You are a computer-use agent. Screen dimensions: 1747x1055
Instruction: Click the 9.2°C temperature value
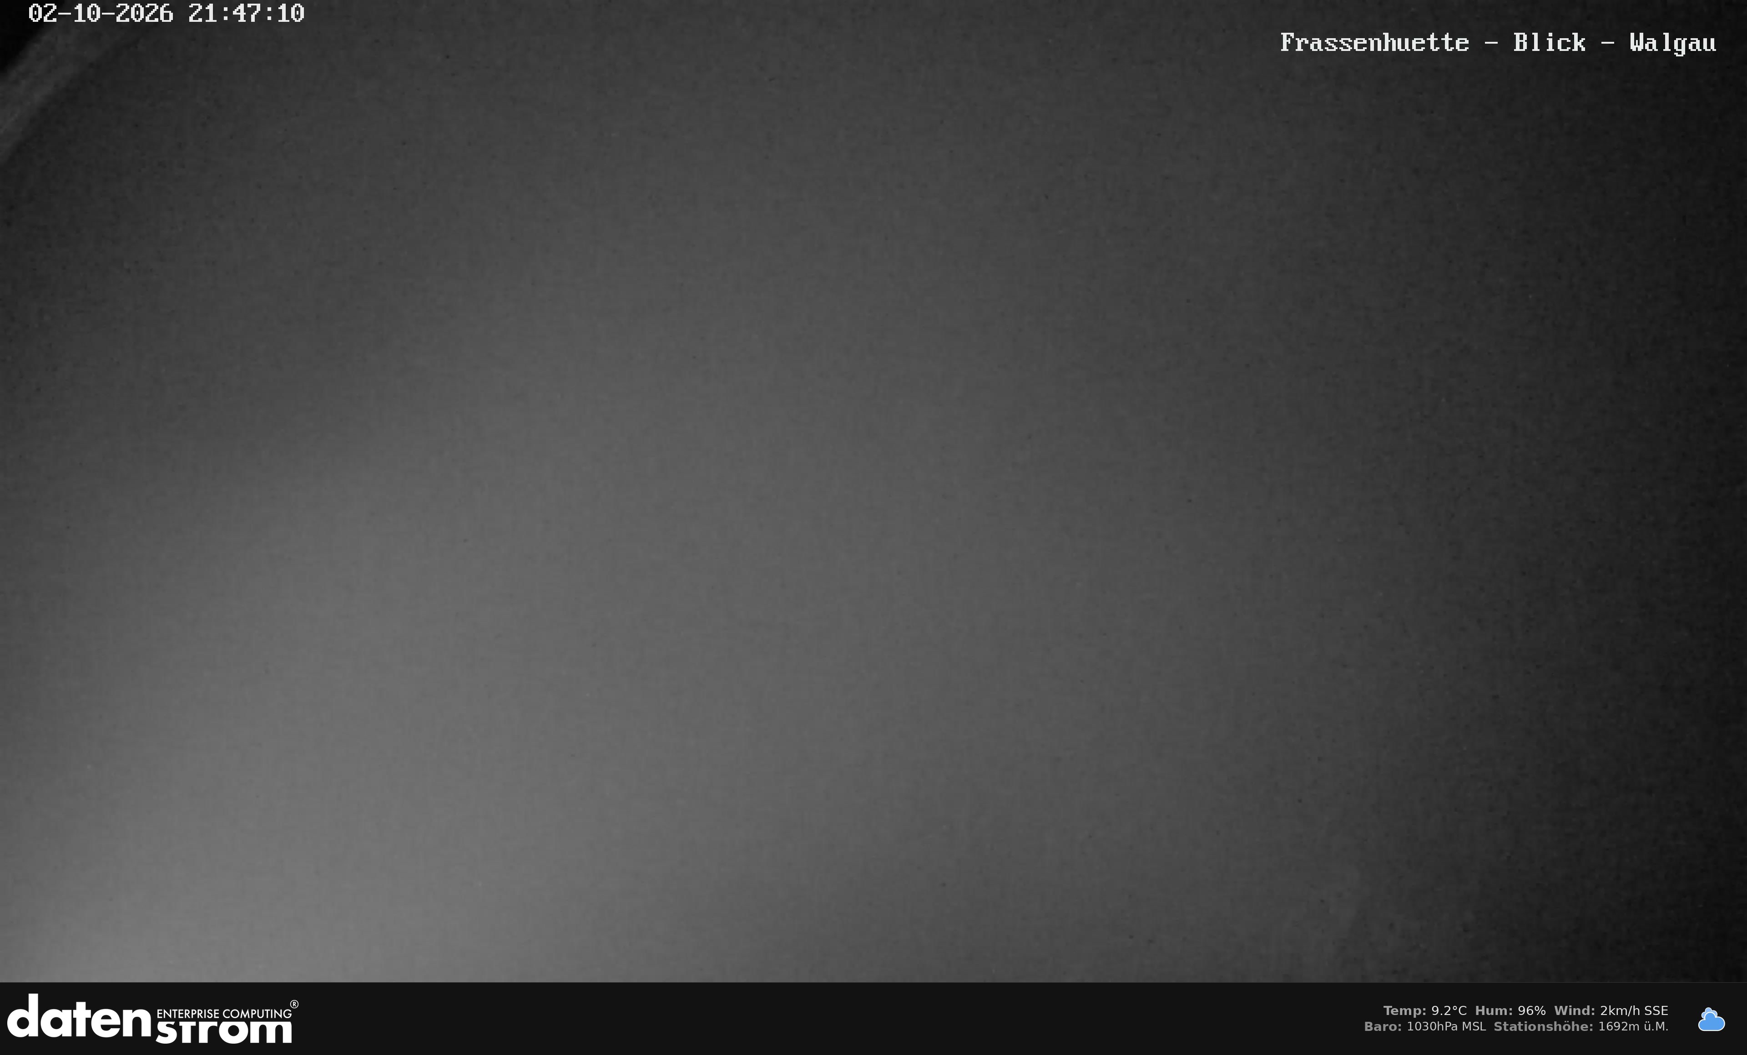tap(1449, 1010)
